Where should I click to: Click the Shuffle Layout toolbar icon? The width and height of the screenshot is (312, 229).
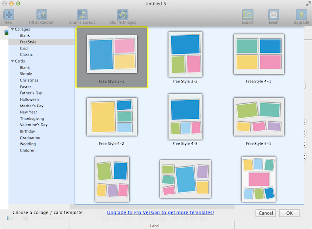tap(82, 15)
